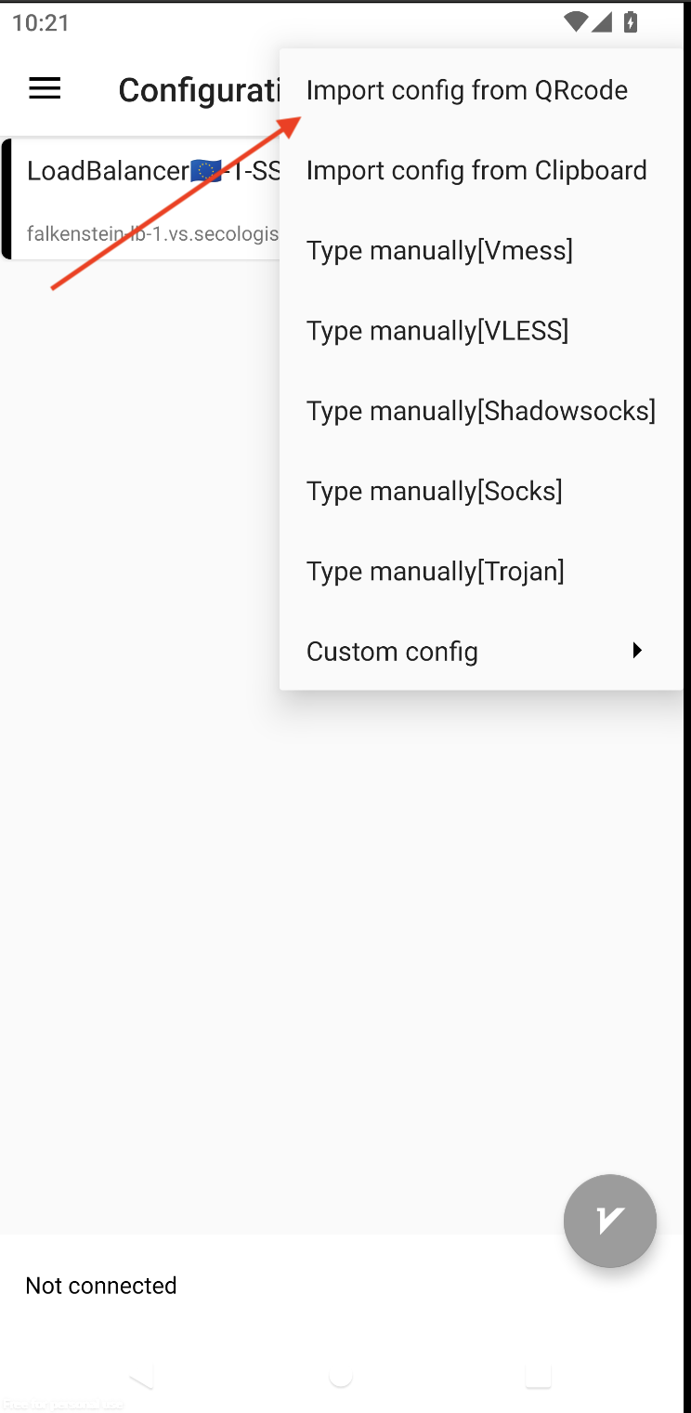Screen dimensions: 691x1413
Task: Tap the cellular signal icon
Action: pyautogui.click(x=602, y=21)
